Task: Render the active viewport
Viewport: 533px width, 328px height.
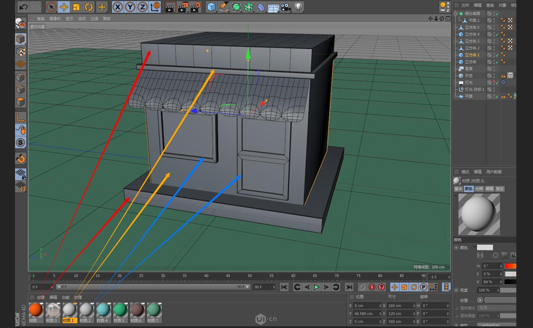Action: point(170,7)
